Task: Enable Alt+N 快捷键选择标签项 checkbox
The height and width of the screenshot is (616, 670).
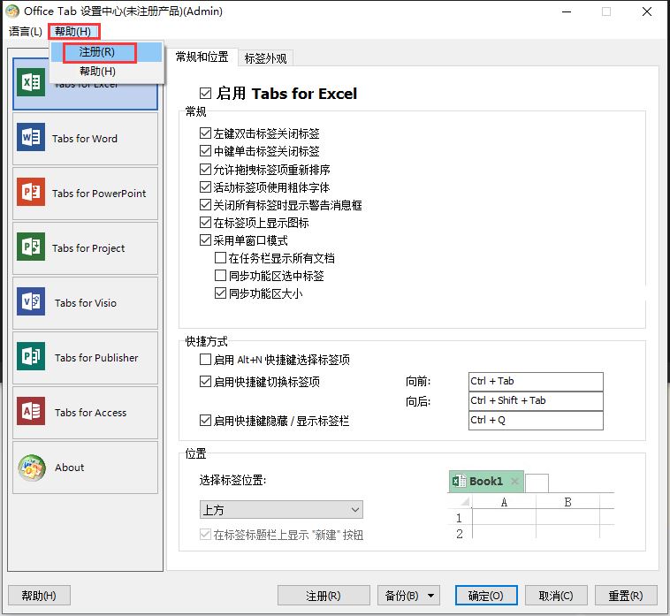Action: pyautogui.click(x=206, y=360)
